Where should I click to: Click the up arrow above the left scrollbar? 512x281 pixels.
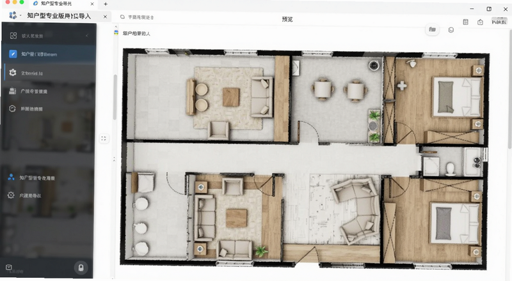pos(116,27)
